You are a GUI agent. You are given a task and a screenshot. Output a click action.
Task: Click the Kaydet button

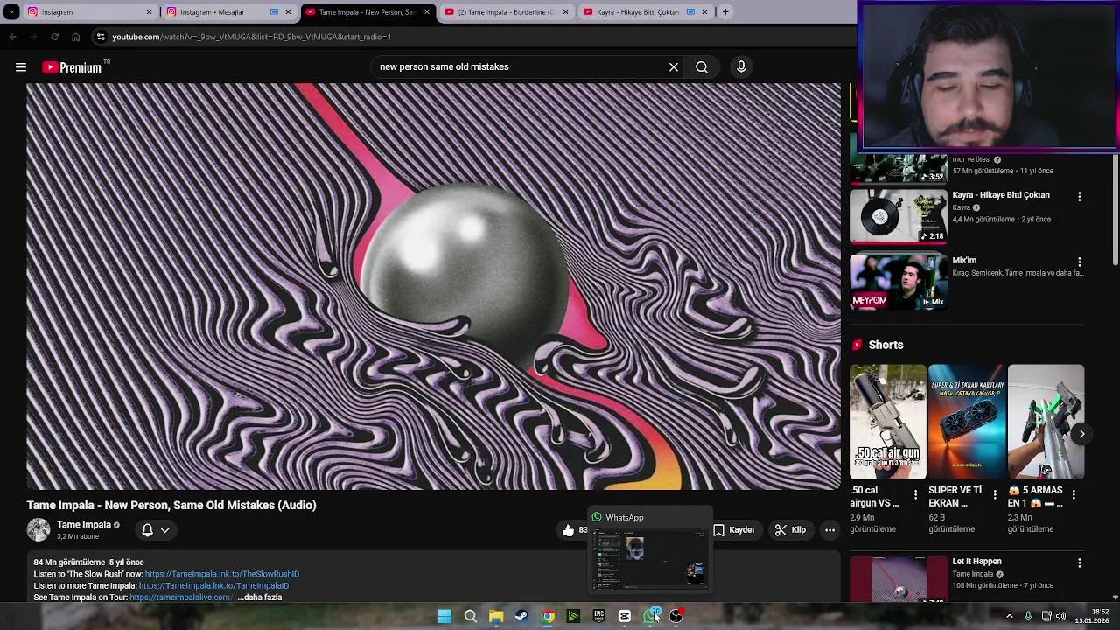point(735,529)
